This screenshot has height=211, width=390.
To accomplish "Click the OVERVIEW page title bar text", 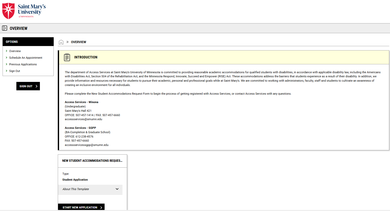I will coord(18,28).
